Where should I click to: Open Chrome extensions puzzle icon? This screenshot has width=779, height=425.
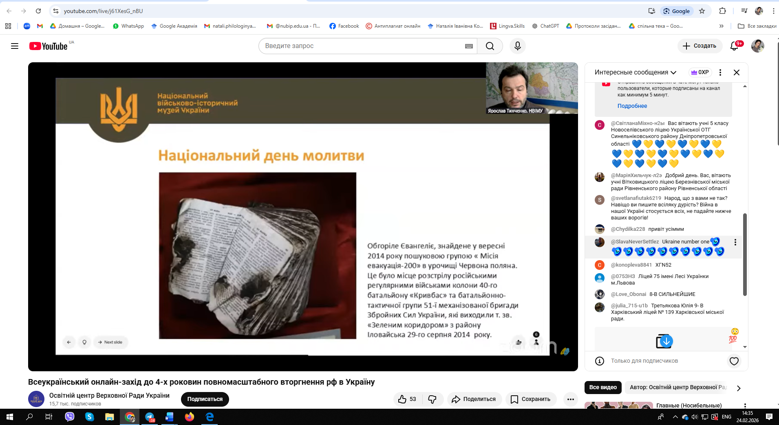723,11
